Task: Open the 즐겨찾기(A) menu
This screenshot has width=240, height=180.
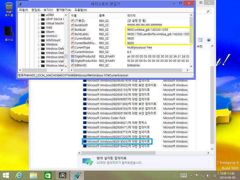Action: point(64,10)
